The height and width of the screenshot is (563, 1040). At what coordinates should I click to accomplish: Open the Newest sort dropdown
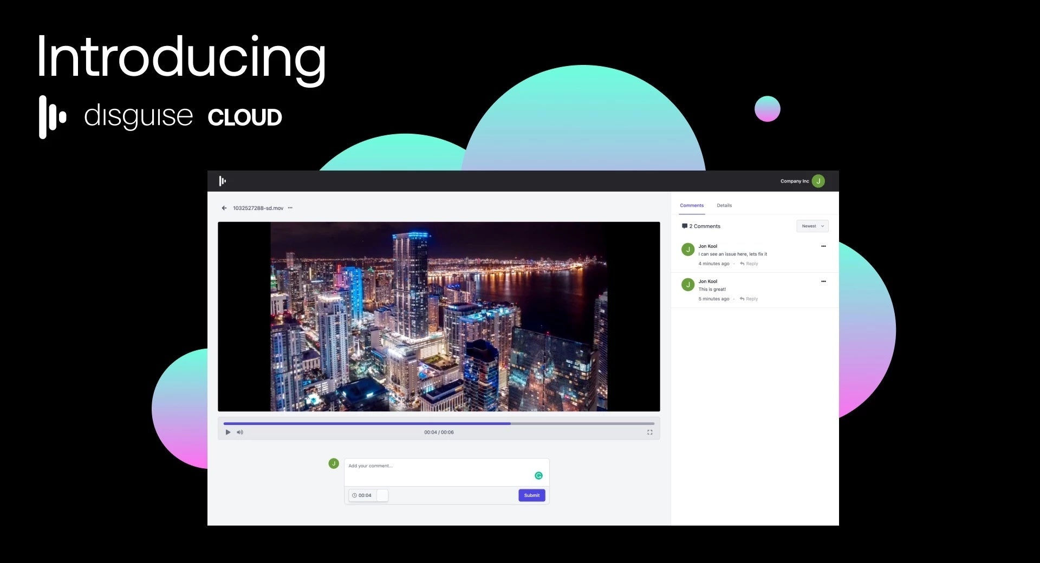tap(812, 226)
